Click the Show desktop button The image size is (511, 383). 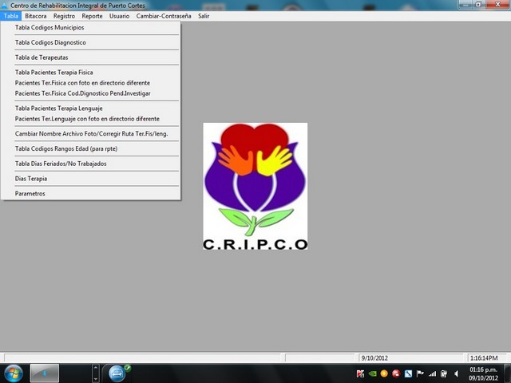click(x=508, y=373)
